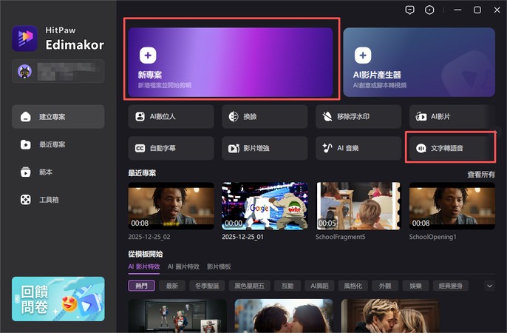Image resolution: width=507 pixels, height=333 pixels.
Task: Open 工具箱 toolbox in the sidebar
Action: pos(58,199)
